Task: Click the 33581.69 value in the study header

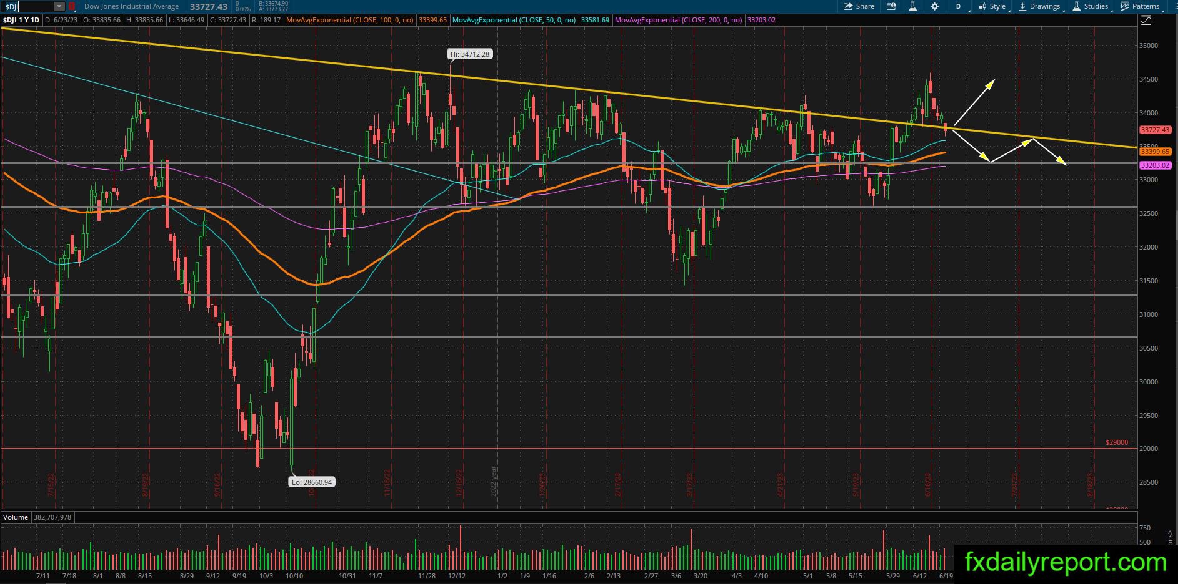Action: coord(596,20)
